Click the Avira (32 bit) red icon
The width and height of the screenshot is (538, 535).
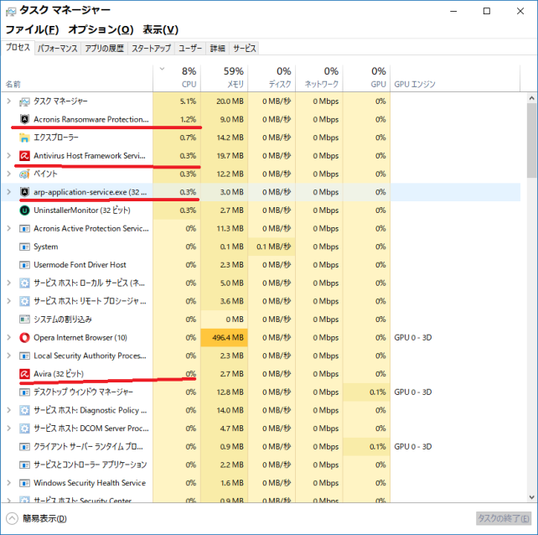tap(24, 374)
